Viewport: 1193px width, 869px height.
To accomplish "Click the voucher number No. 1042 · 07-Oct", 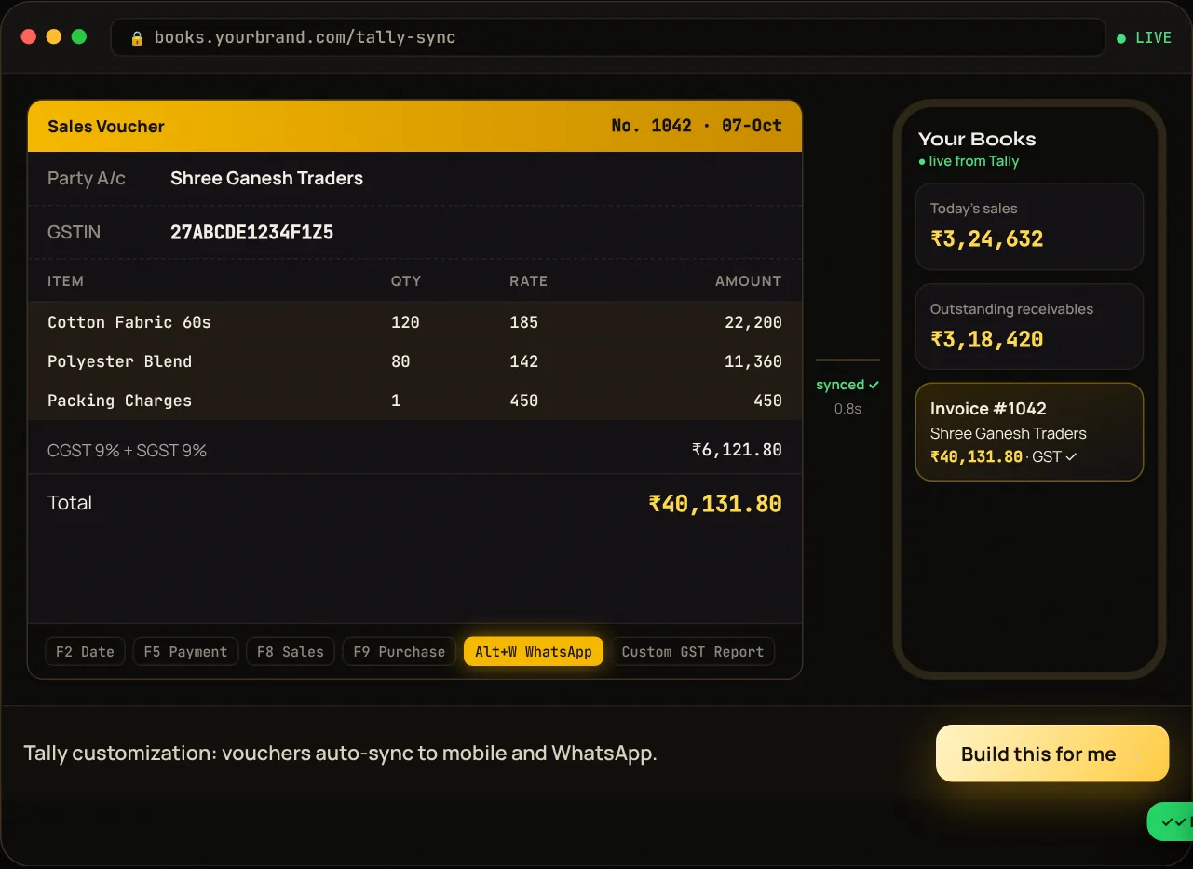I will (697, 126).
